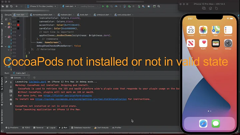This screenshot has height=135, width=240.
Task: Click the Search Everywhere magnifier icon
Action: click(159, 6)
